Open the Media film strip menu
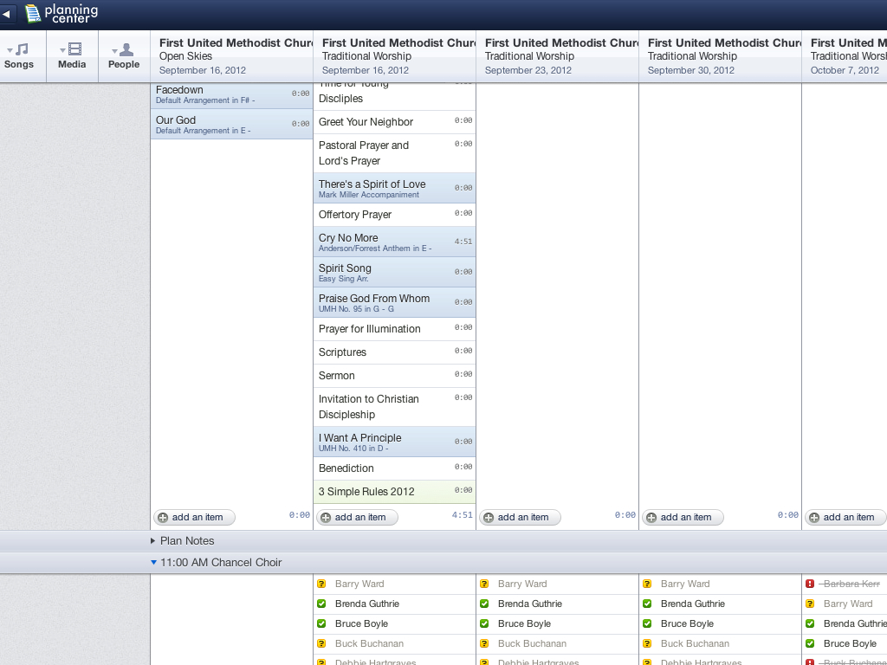This screenshot has width=887, height=665. pyautogui.click(x=72, y=56)
